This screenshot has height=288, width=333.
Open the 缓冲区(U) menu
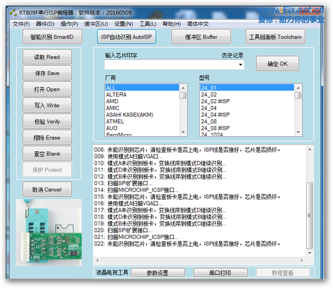97,24
